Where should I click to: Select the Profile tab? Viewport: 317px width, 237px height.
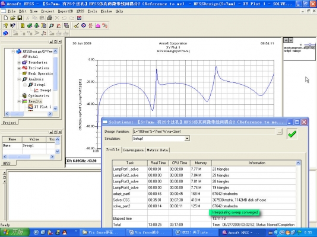pyautogui.click(x=113, y=149)
